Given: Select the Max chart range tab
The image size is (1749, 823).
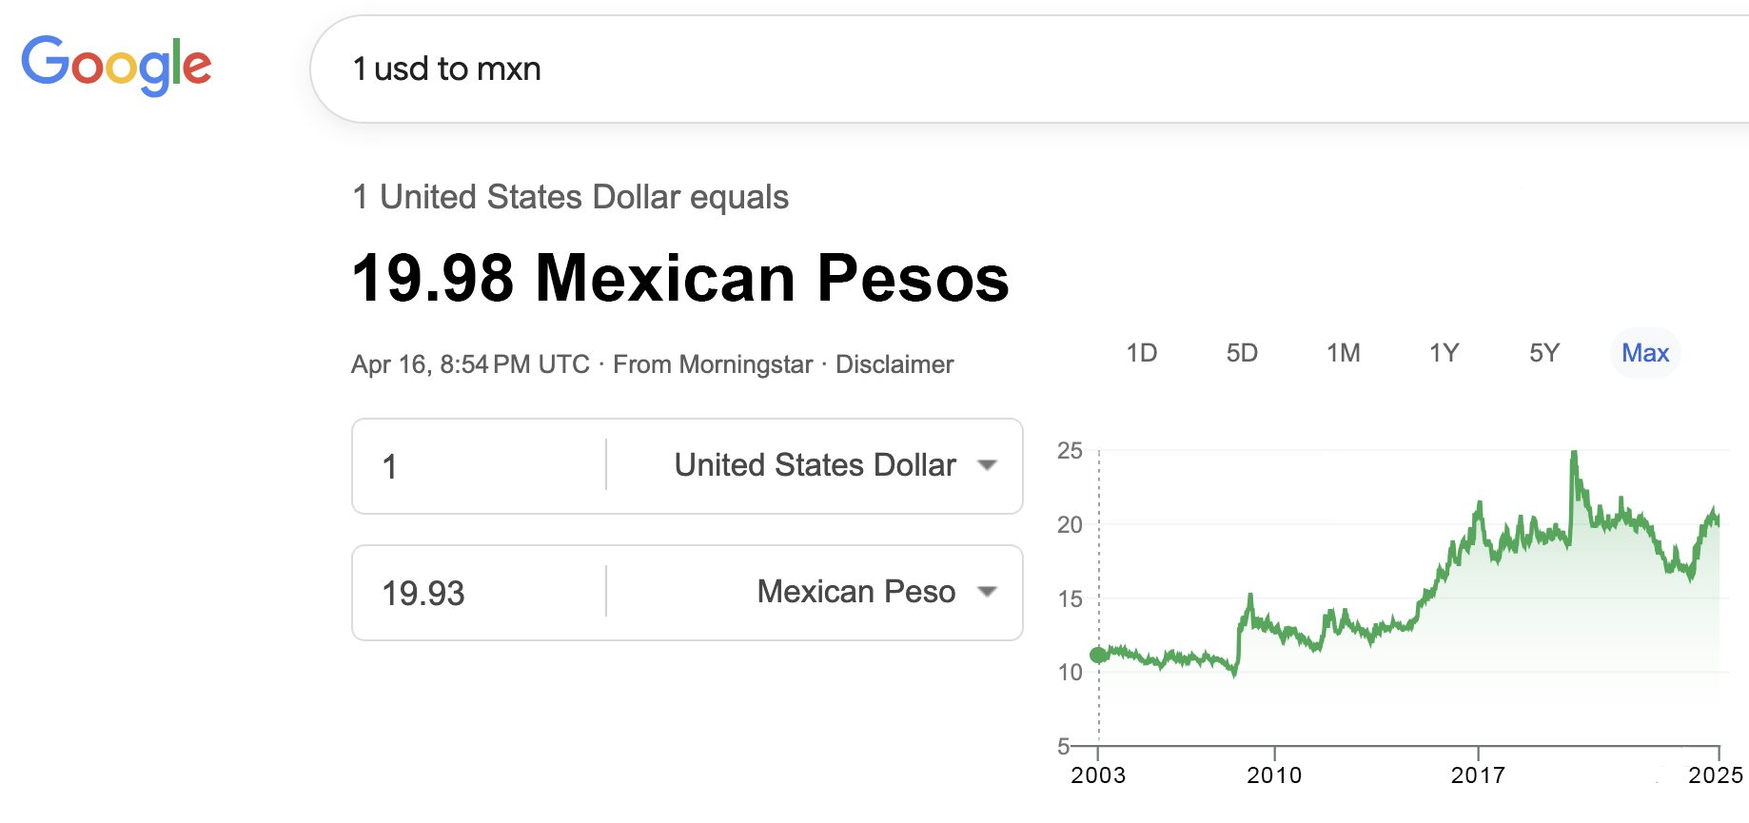Looking at the screenshot, I should pyautogui.click(x=1645, y=353).
